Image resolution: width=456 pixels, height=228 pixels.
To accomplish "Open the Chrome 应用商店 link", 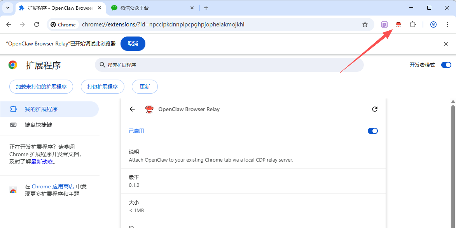I will coord(53,186).
